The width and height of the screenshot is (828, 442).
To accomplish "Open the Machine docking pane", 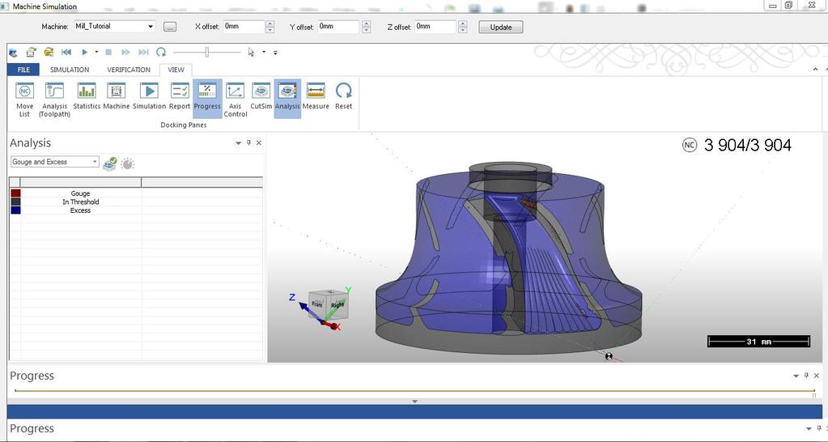I will [117, 96].
